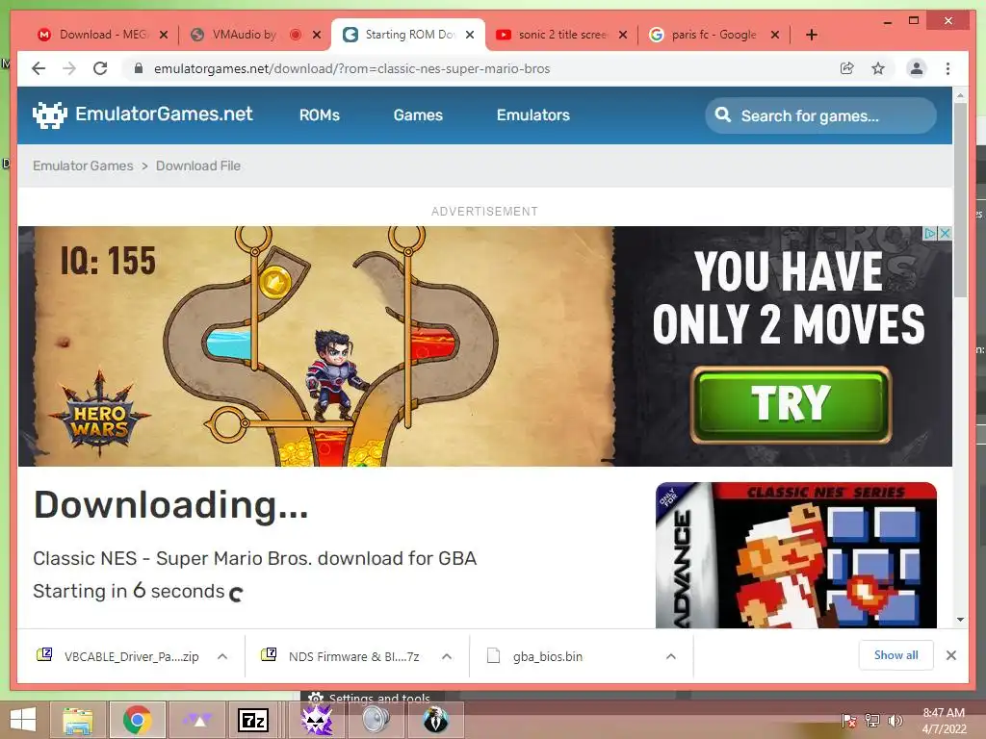986x739 pixels.
Task: Open the AdChoices info icon
Action: click(931, 233)
